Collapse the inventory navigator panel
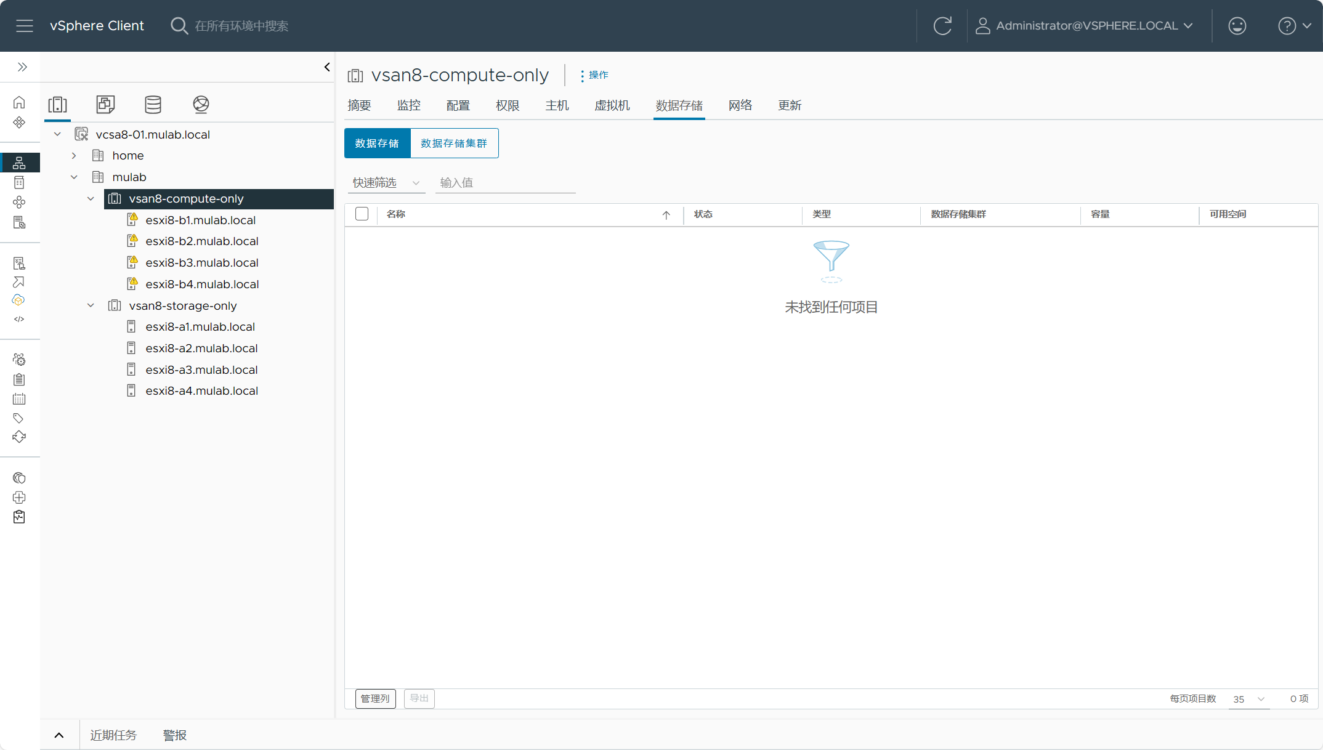Screen dimensions: 1323x750 point(327,67)
